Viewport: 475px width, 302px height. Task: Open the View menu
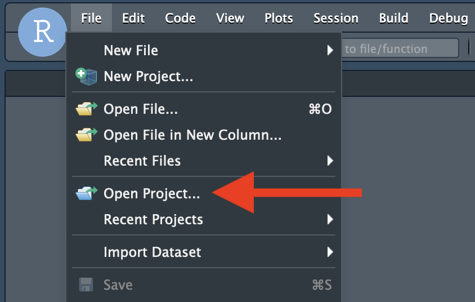point(230,18)
